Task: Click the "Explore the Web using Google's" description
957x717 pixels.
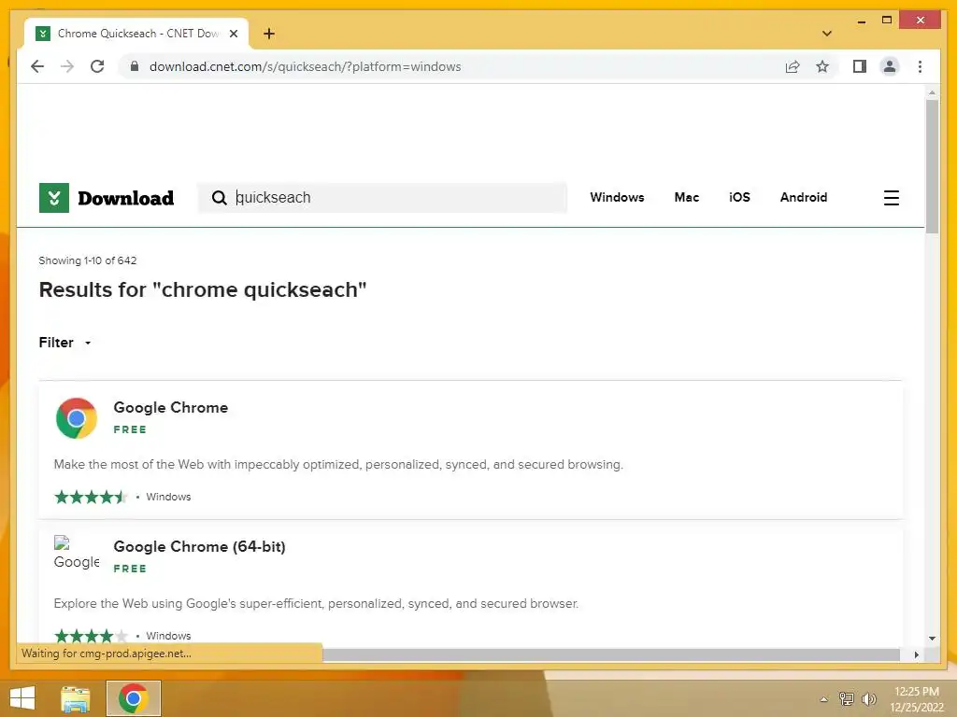Action: 316,604
